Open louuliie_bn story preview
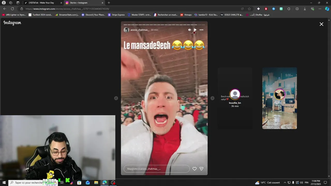This screenshot has height=186, width=331. (235, 98)
